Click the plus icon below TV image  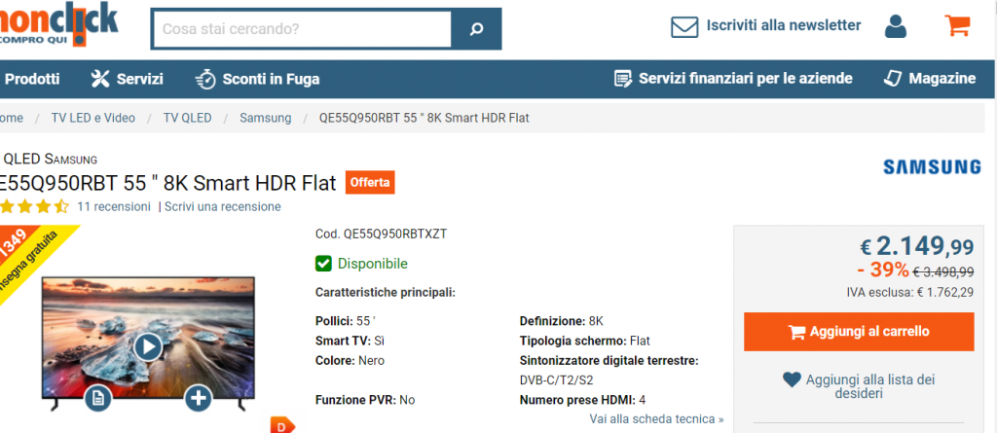coord(199,397)
